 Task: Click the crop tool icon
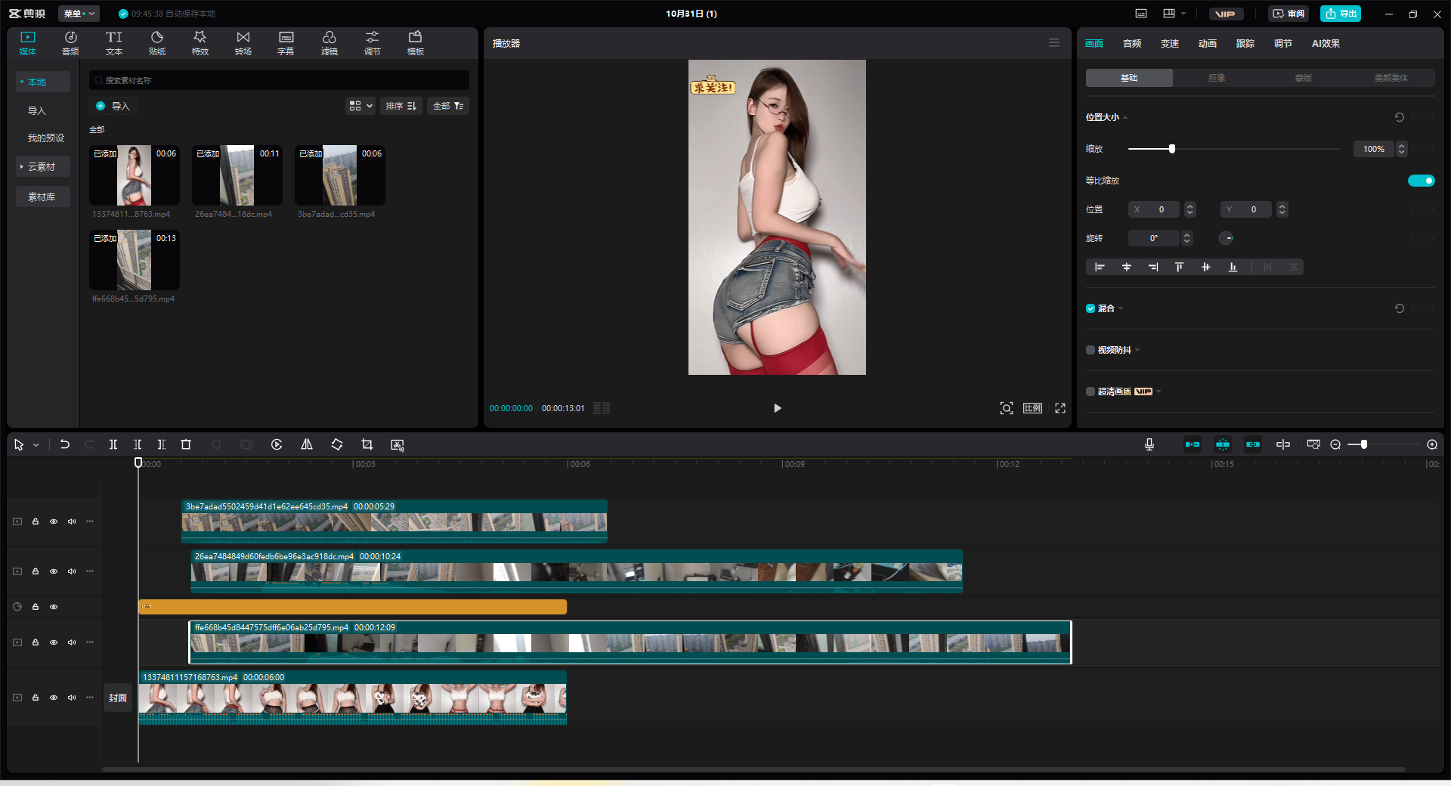click(x=367, y=444)
